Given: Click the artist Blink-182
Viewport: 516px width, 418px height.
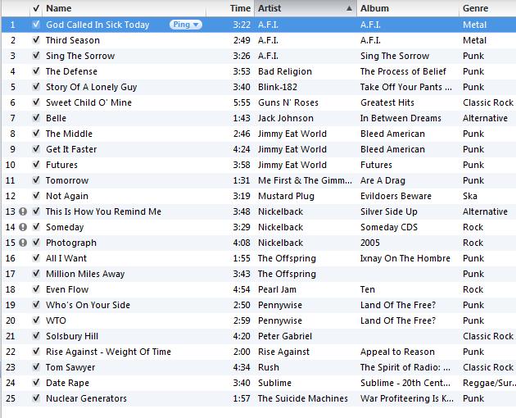Looking at the screenshot, I should tap(278, 87).
